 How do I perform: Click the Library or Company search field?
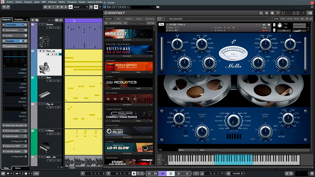[x=137, y=23]
